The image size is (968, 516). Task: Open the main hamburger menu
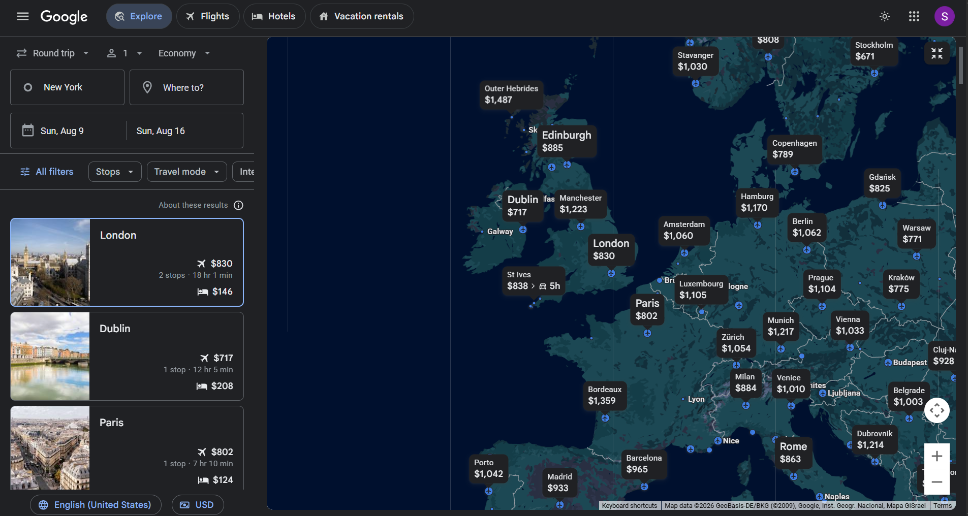[x=22, y=16]
